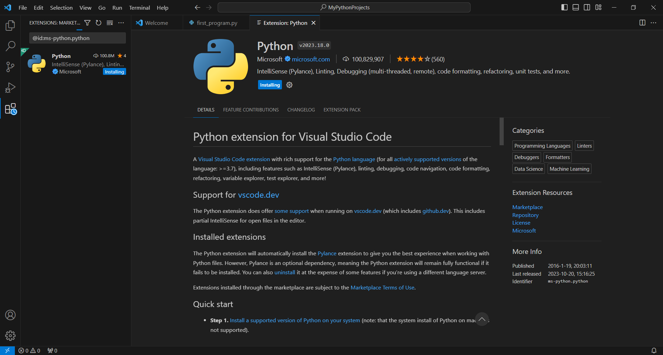Open the Search view in activity bar
This screenshot has width=663, height=355.
pos(10,46)
